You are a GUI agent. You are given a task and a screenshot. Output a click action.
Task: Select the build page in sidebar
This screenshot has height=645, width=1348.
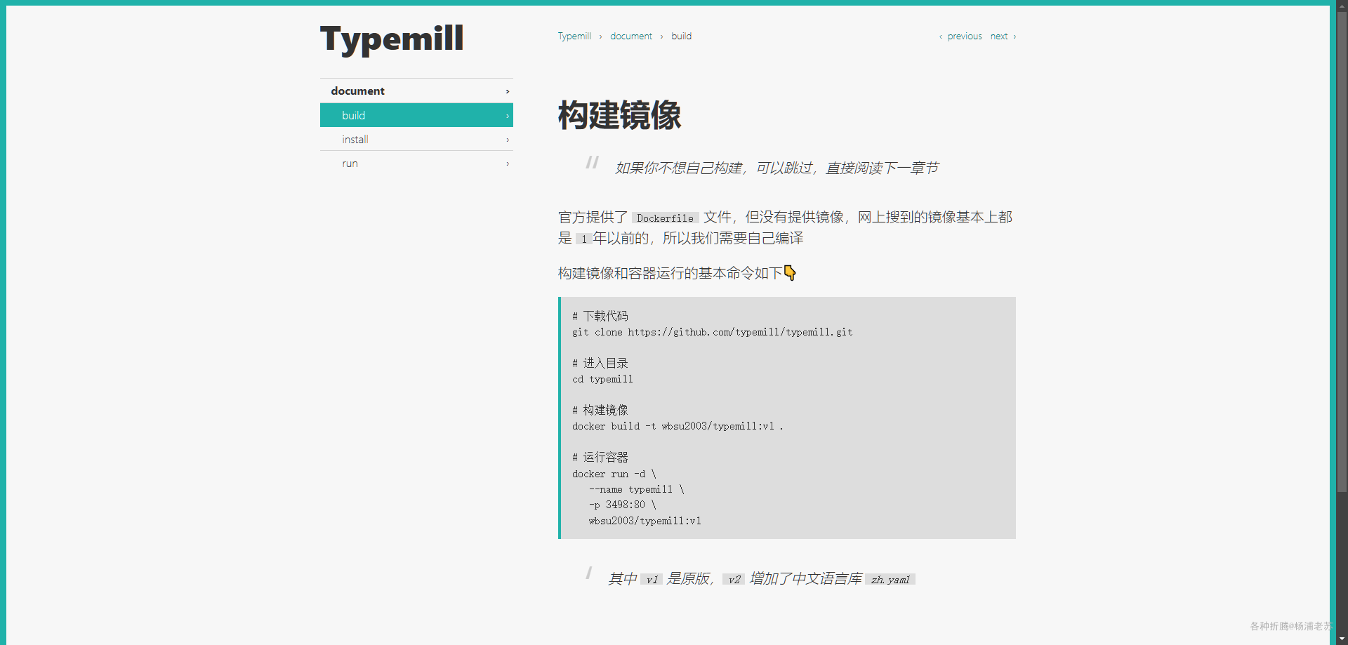click(x=416, y=115)
